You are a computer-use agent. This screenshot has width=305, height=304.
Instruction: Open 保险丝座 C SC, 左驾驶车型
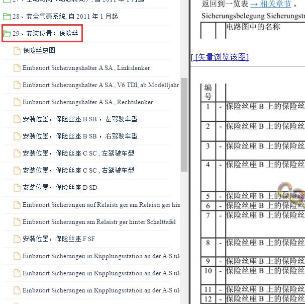click(78, 153)
